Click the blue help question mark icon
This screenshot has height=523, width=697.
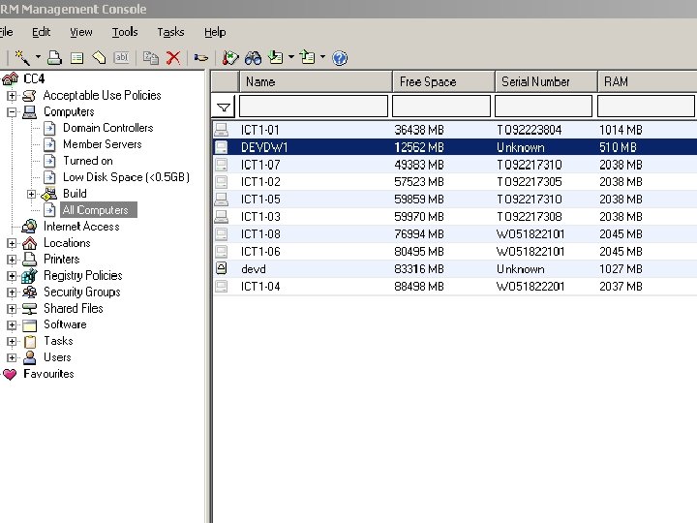340,58
